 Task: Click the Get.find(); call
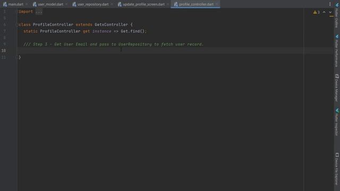click(x=133, y=31)
